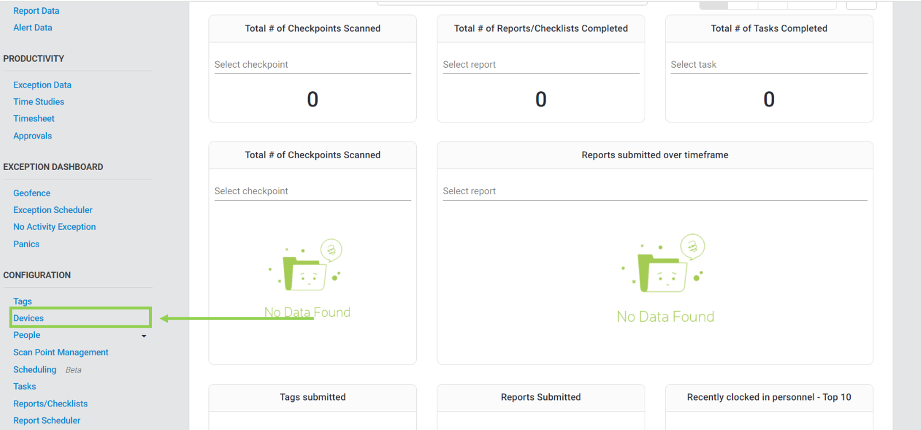Open the highlighted Devices configuration page

point(29,318)
